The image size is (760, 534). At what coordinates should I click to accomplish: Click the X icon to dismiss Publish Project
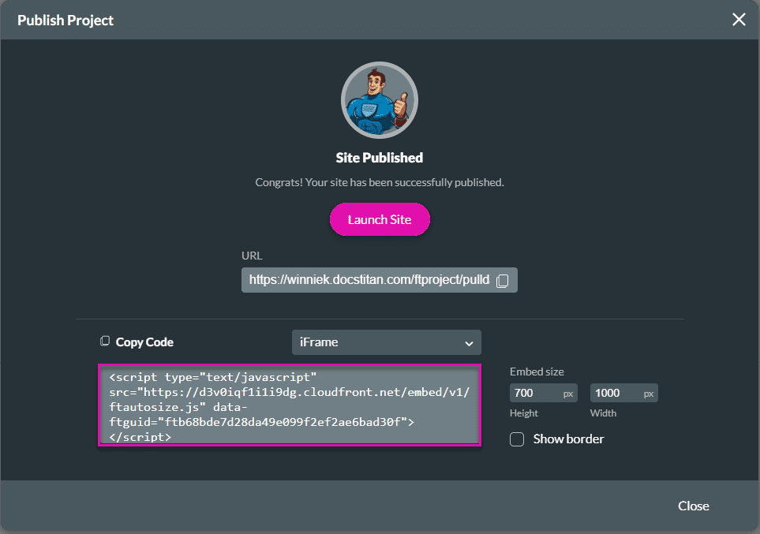click(739, 19)
